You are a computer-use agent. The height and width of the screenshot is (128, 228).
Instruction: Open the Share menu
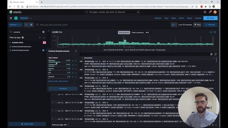[x=189, y=18]
